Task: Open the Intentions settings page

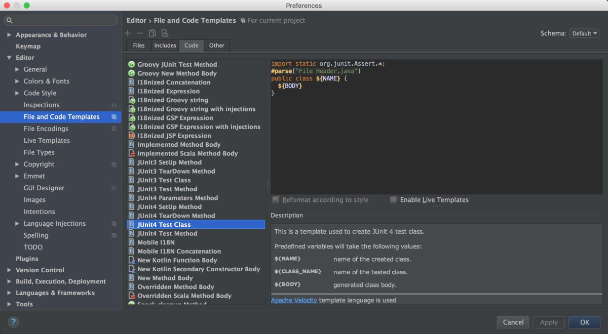Action: (x=39, y=212)
